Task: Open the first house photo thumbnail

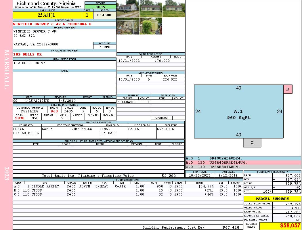Action: click(128, 9)
